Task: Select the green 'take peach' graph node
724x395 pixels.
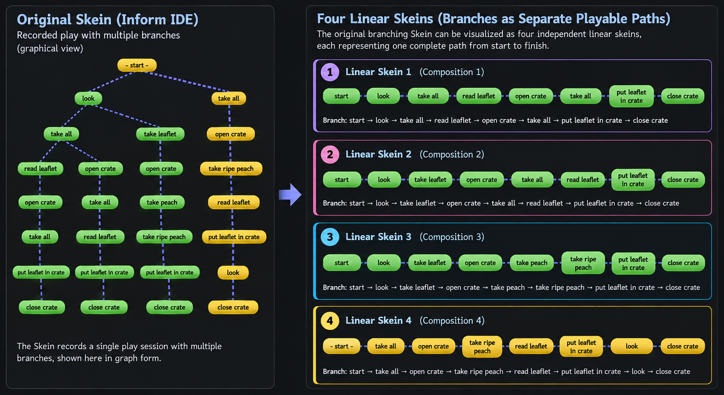Action: [x=162, y=202]
